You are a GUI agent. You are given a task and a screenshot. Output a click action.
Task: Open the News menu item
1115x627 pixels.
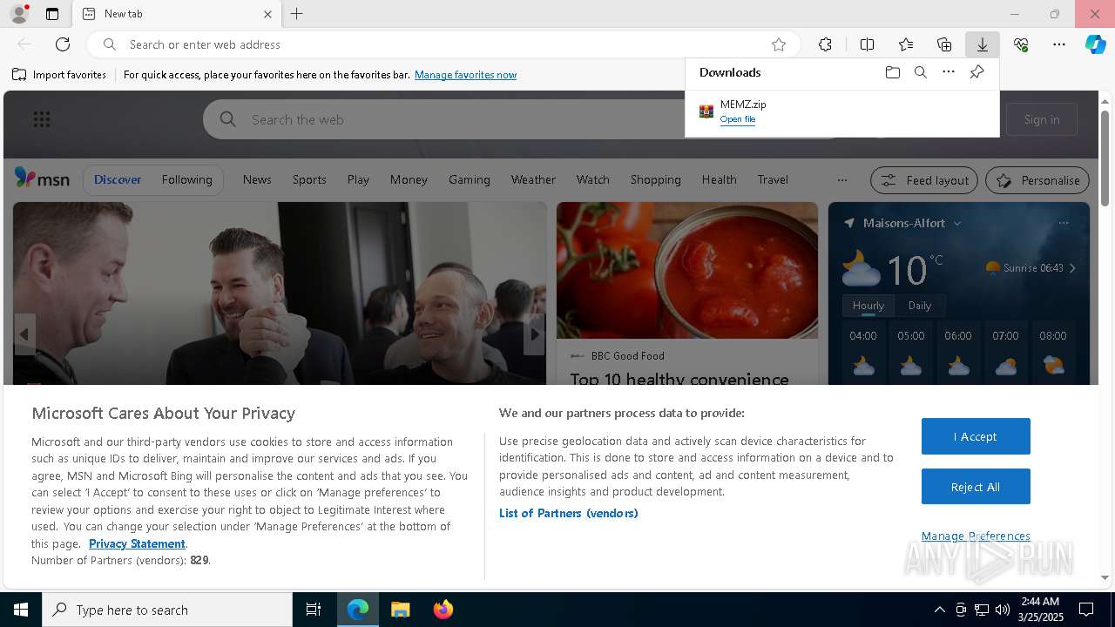[x=257, y=179]
